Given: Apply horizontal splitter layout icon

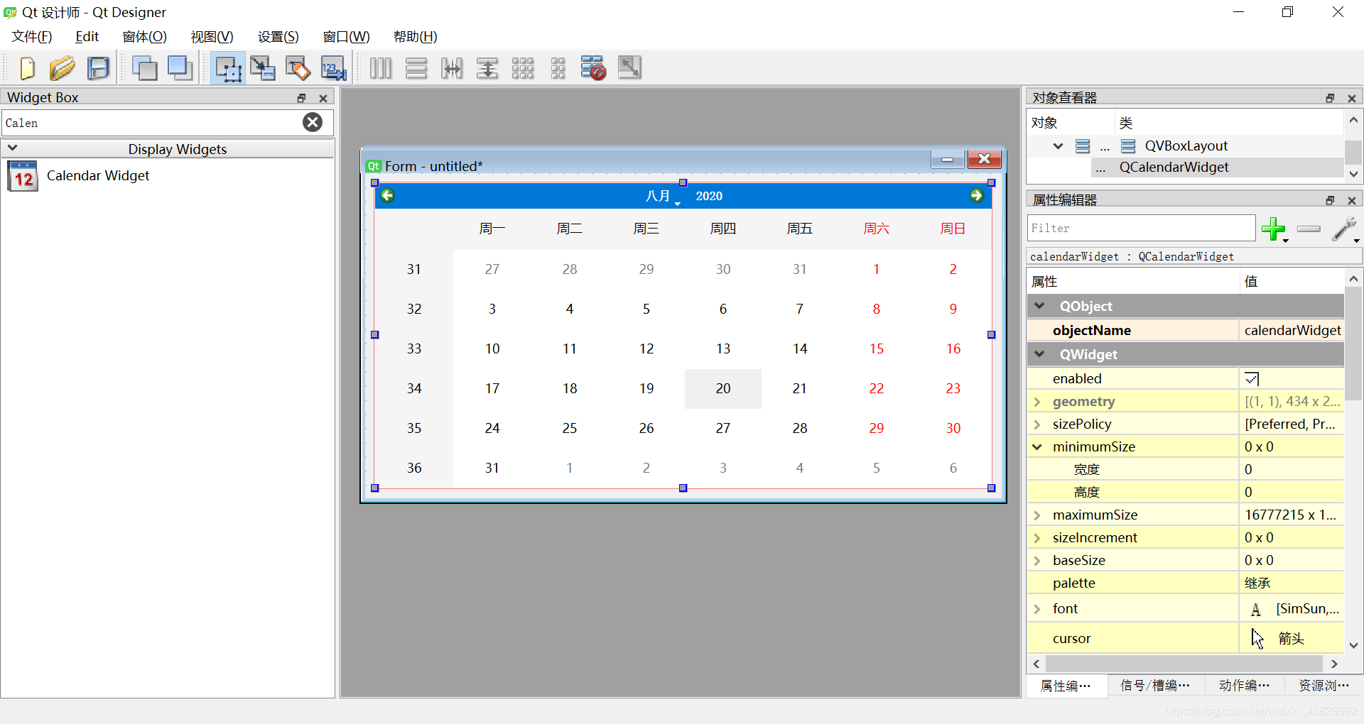Looking at the screenshot, I should pyautogui.click(x=452, y=68).
